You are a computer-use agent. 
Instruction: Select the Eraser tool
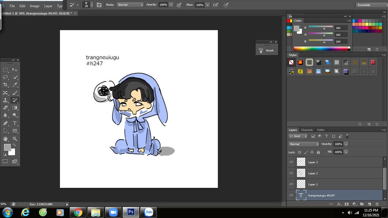pos(5,108)
